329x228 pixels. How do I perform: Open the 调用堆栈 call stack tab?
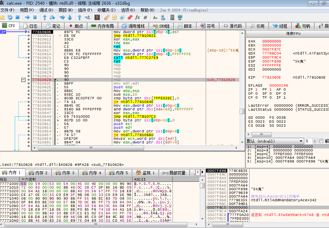click(x=133, y=26)
